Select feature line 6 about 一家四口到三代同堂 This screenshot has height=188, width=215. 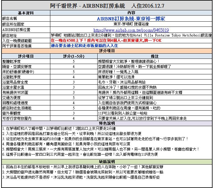coord(80,155)
